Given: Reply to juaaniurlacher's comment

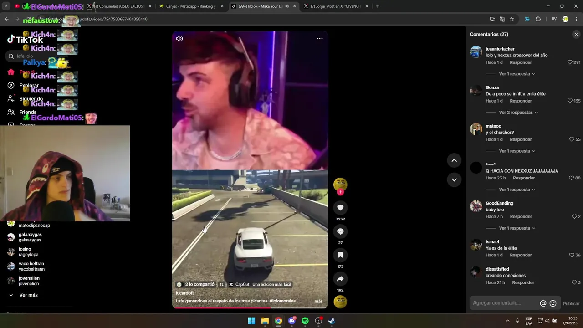Looking at the screenshot, I should (521, 62).
